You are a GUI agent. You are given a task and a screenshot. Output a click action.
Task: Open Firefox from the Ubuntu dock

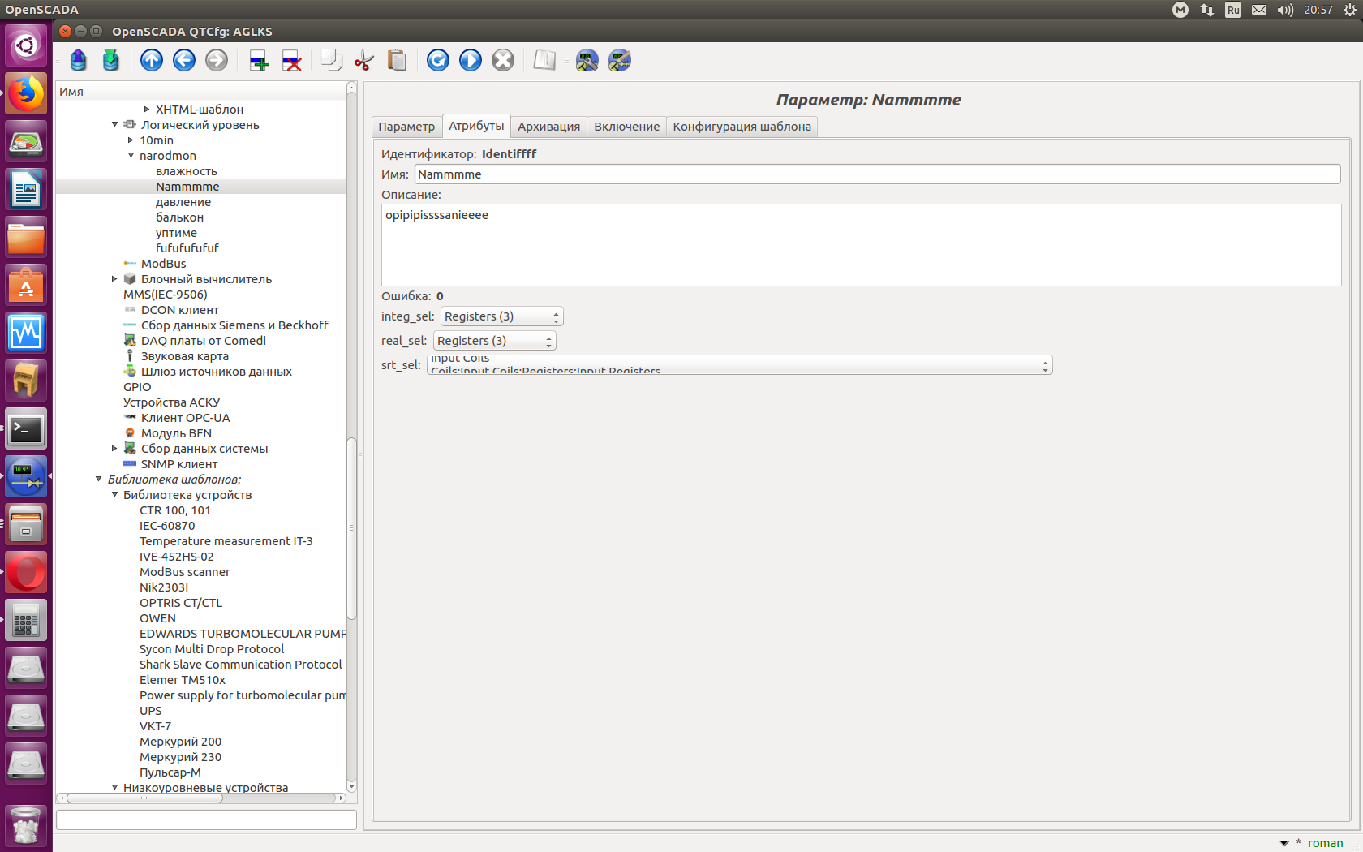point(26,94)
